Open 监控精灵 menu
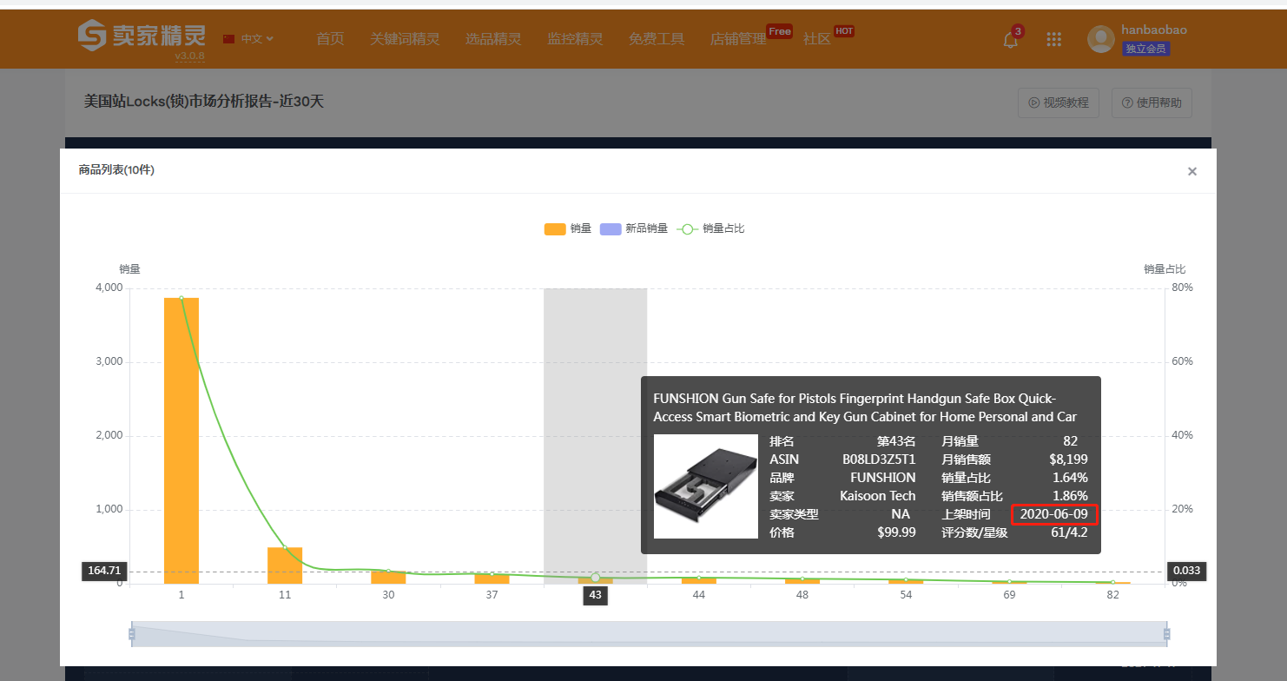1287x681 pixels. coord(574,39)
